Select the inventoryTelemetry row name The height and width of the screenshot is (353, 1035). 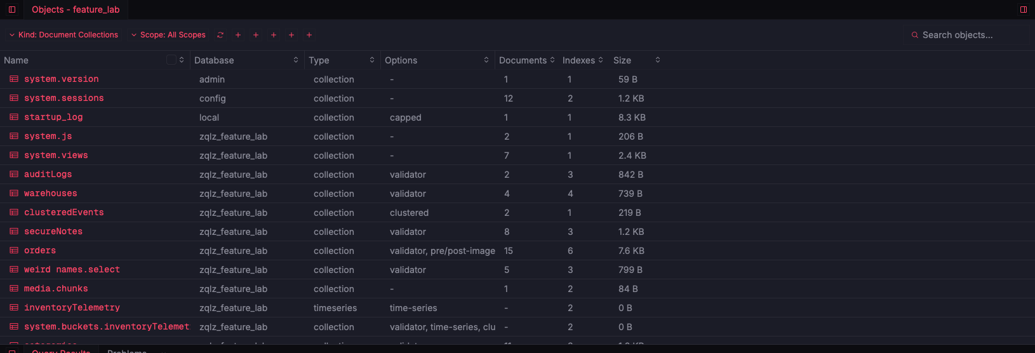(72, 308)
